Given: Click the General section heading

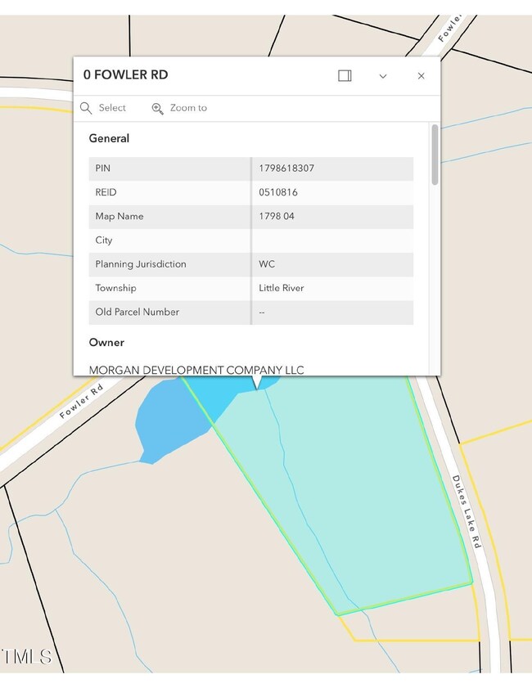Looking at the screenshot, I should (x=109, y=138).
